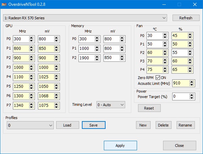Increase Memory P0 MHz with up spinner arrow
The image size is (203, 154).
(x=97, y=38)
